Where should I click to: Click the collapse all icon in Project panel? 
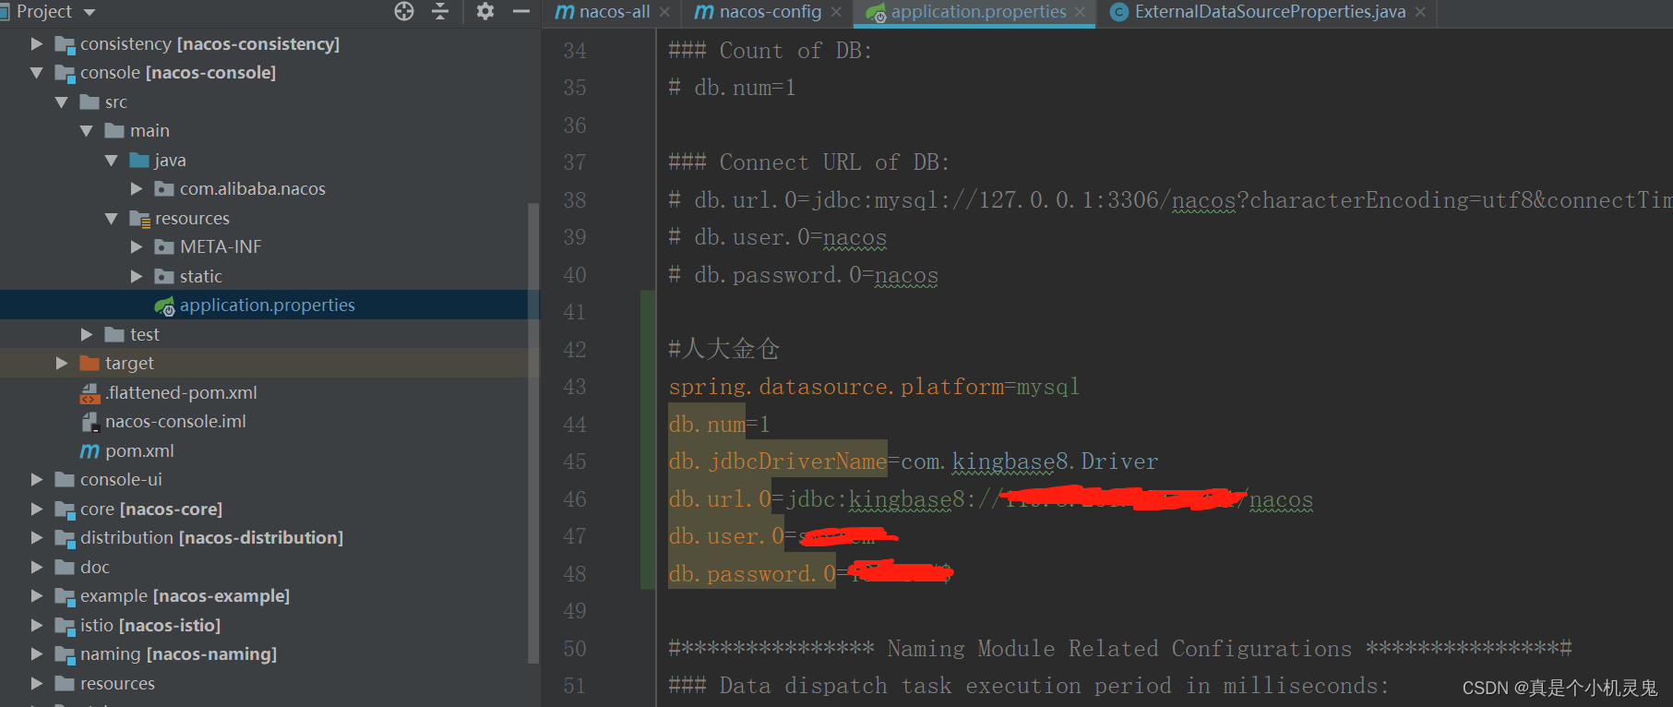click(440, 11)
